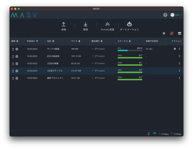Click the user avatar icon

point(172,15)
